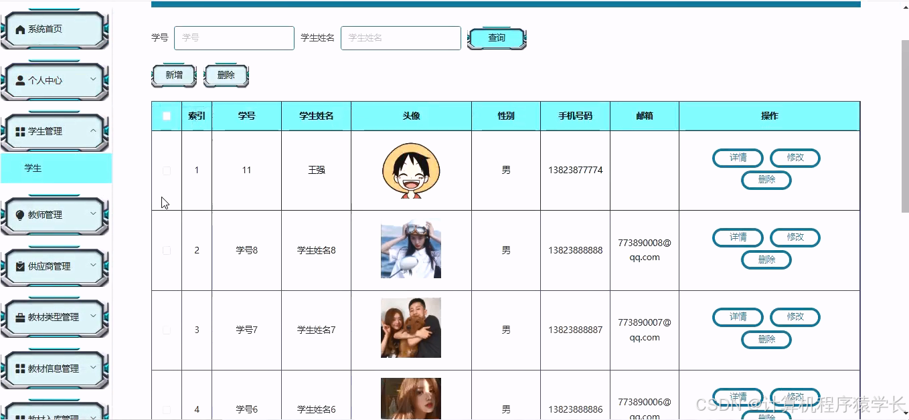Click 详情 for student 王强
This screenshot has width=909, height=420.
tap(738, 158)
